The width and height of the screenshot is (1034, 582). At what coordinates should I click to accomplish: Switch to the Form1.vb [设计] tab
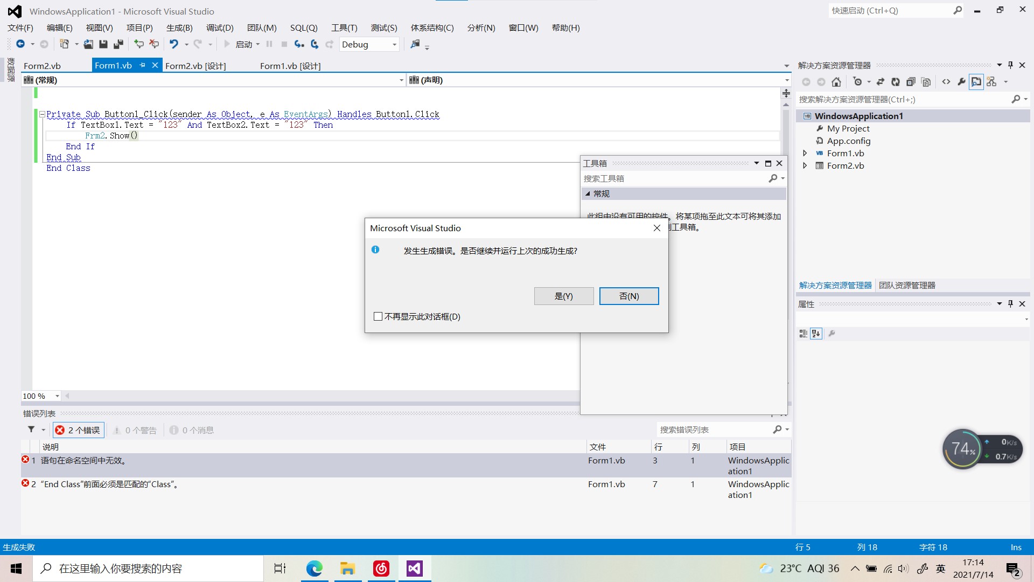[x=290, y=66]
